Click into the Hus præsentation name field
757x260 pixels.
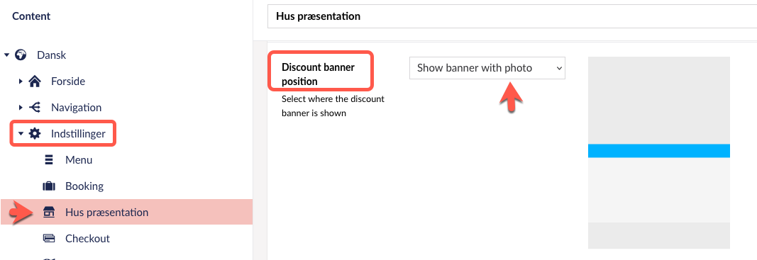pyautogui.click(x=512, y=16)
